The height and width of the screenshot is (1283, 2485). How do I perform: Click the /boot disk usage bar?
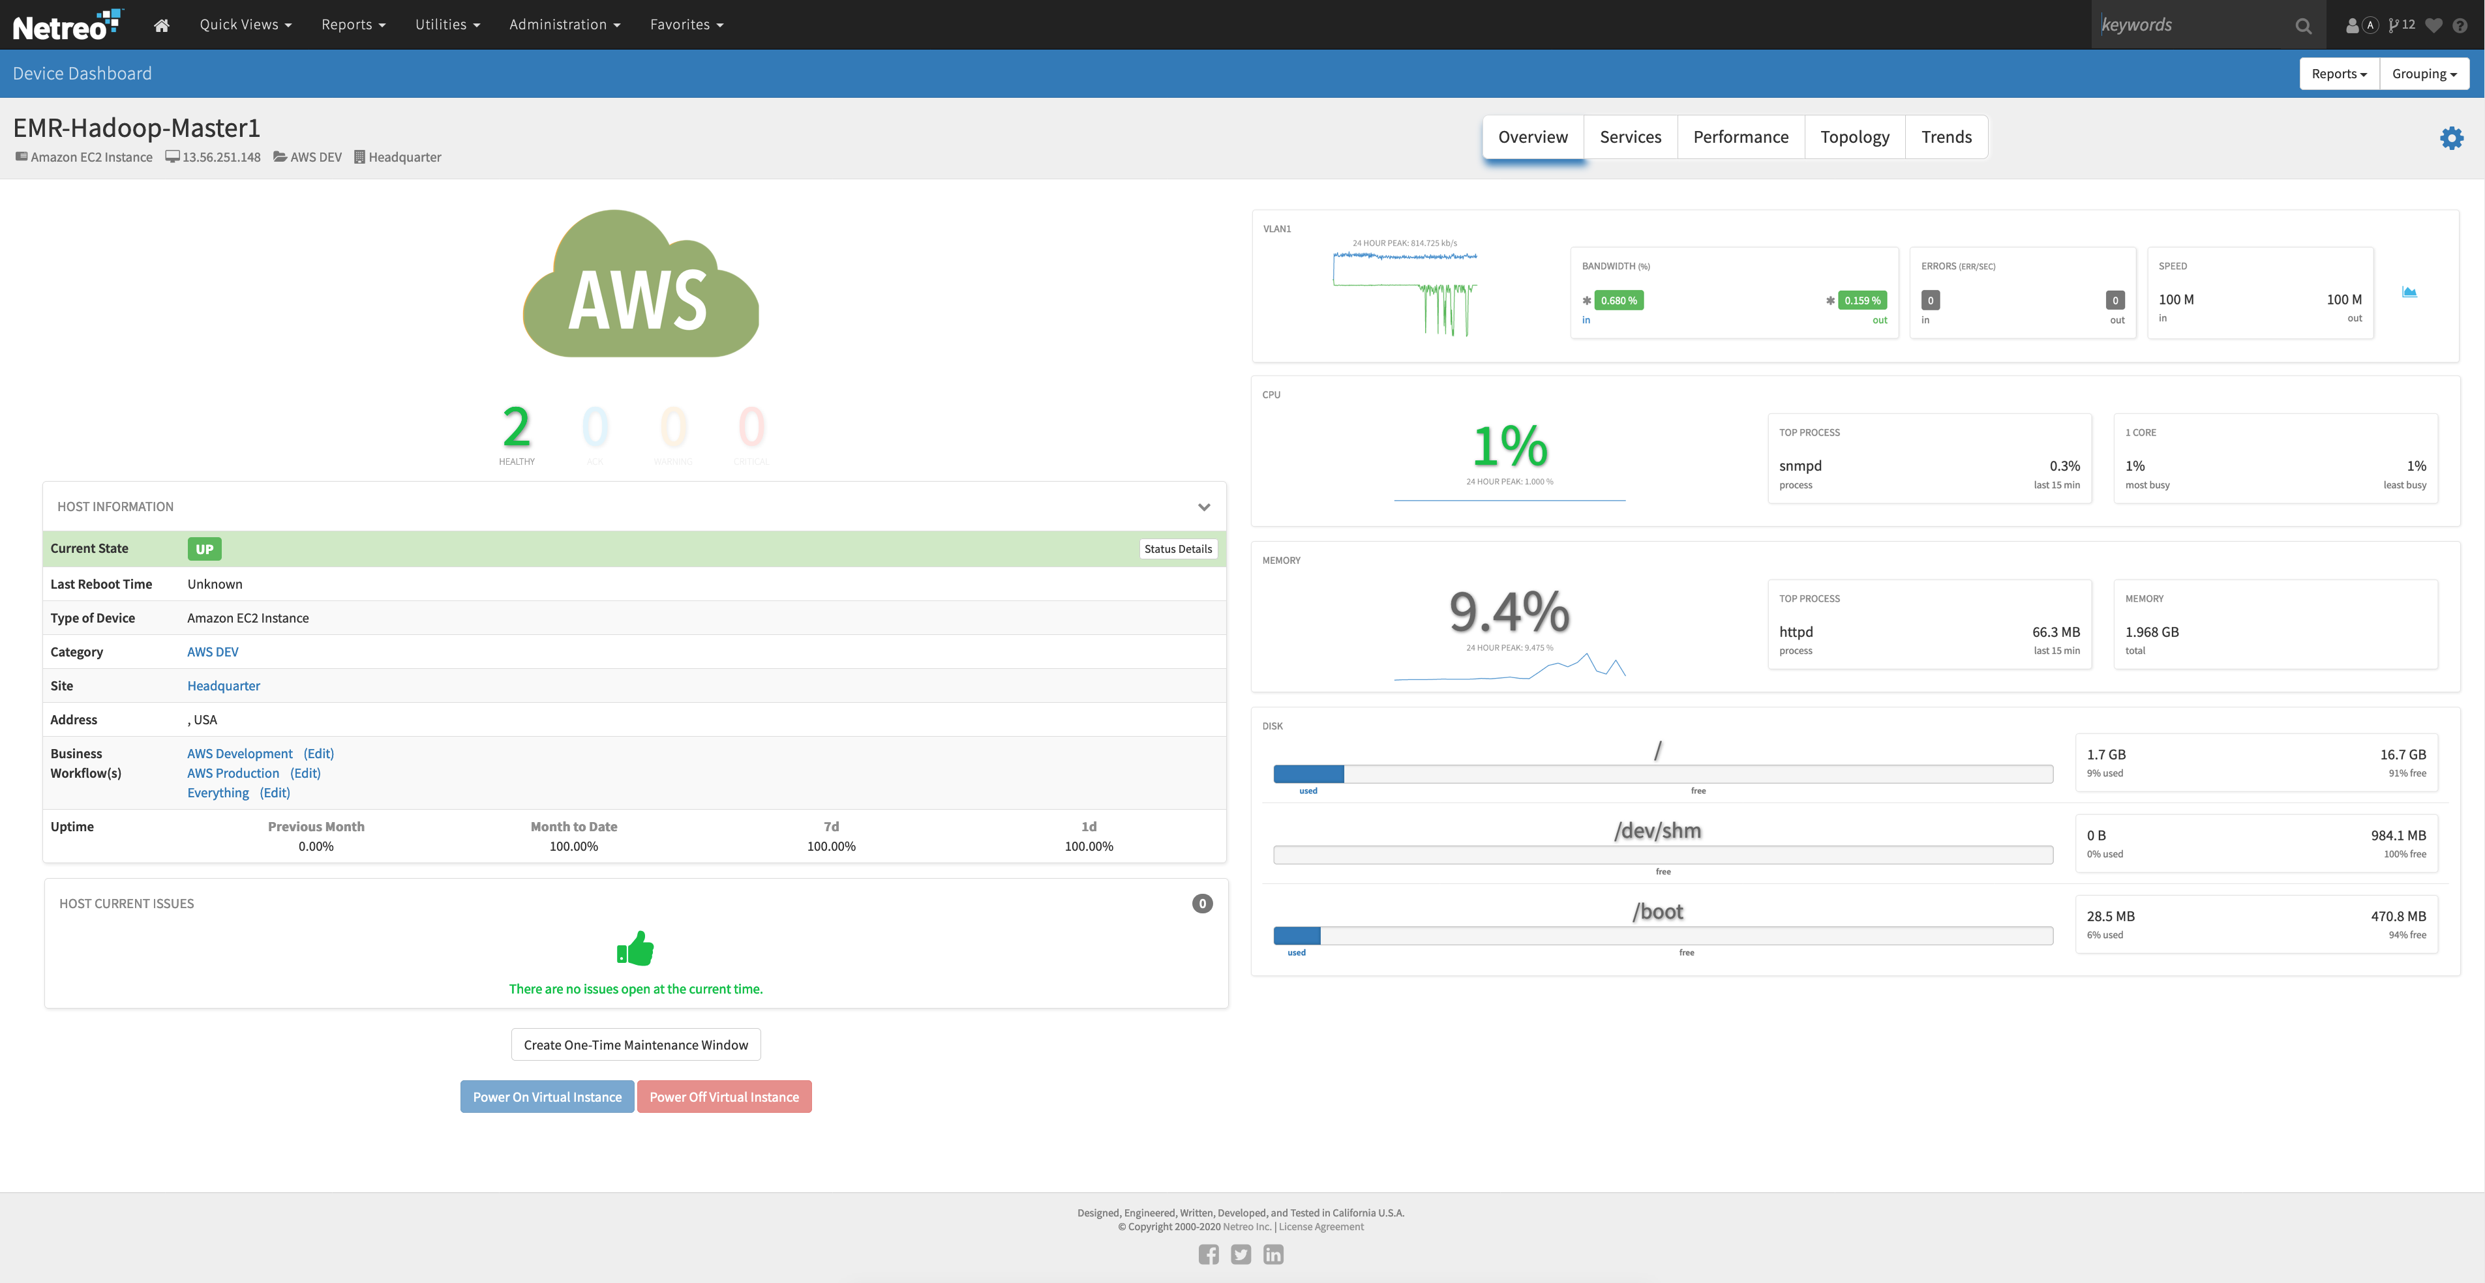click(x=1663, y=935)
